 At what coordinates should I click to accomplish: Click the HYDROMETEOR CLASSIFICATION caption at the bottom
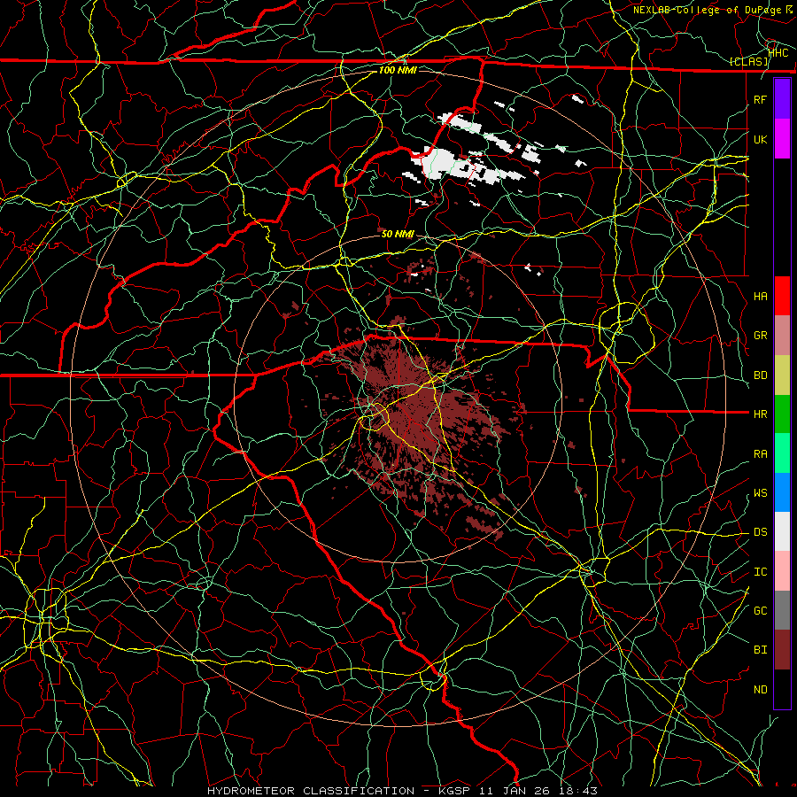pyautogui.click(x=403, y=791)
